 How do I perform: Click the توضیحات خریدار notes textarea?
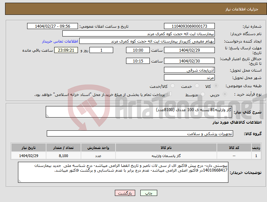(x=123, y=172)
